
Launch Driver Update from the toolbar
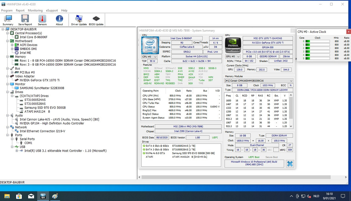(79, 20)
